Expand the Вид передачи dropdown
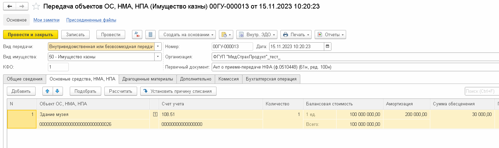499x148 pixels. click(x=158, y=46)
